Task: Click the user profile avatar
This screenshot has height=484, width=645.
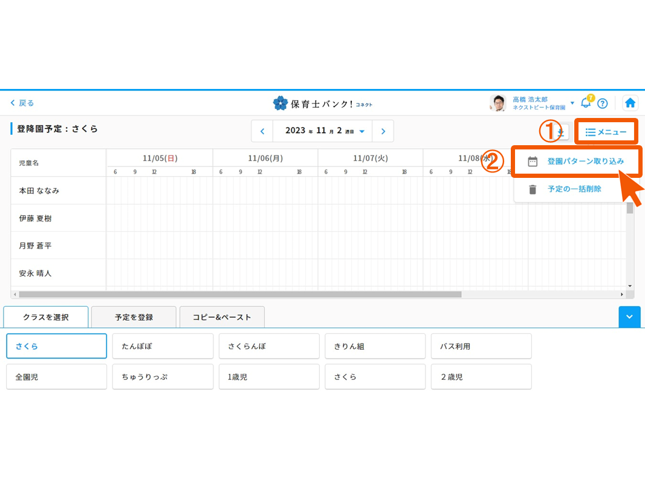Action: click(498, 103)
